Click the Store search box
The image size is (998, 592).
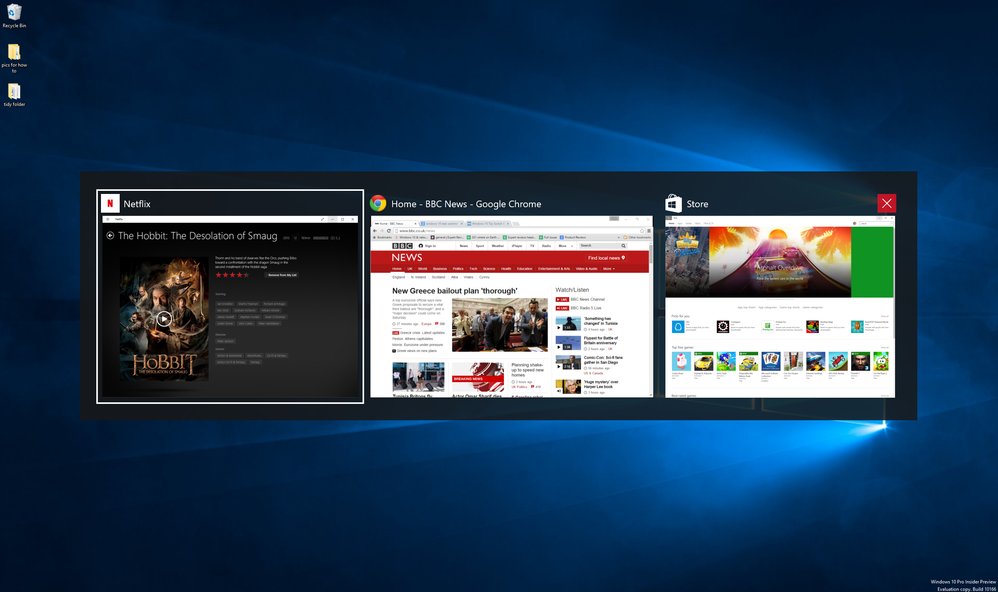coord(876,224)
